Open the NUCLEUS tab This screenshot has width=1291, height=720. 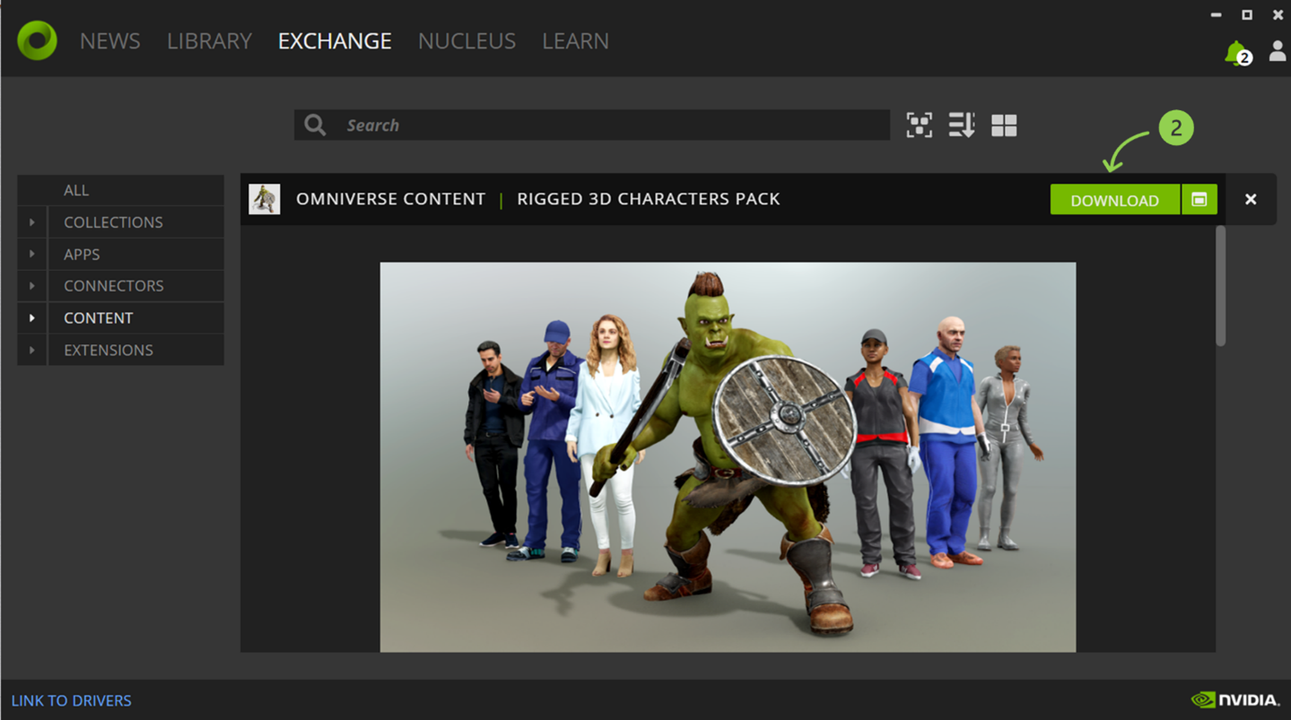[467, 41]
